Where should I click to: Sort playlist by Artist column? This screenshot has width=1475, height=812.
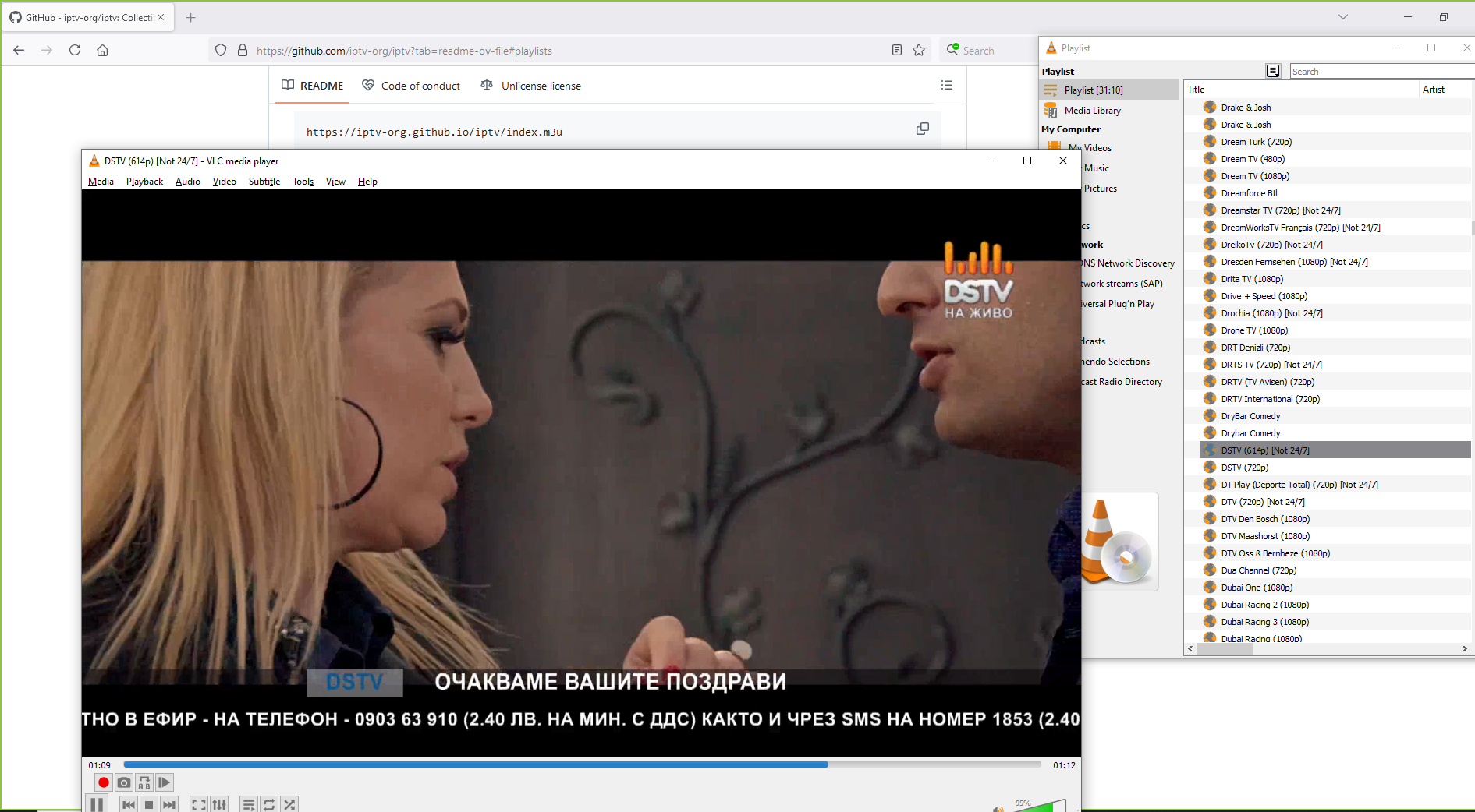1446,90
